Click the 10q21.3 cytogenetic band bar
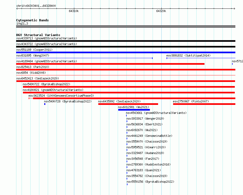 [126, 26]
